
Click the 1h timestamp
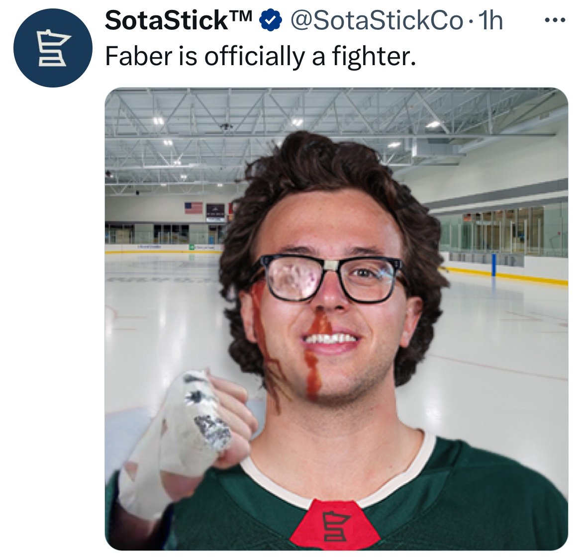(490, 21)
